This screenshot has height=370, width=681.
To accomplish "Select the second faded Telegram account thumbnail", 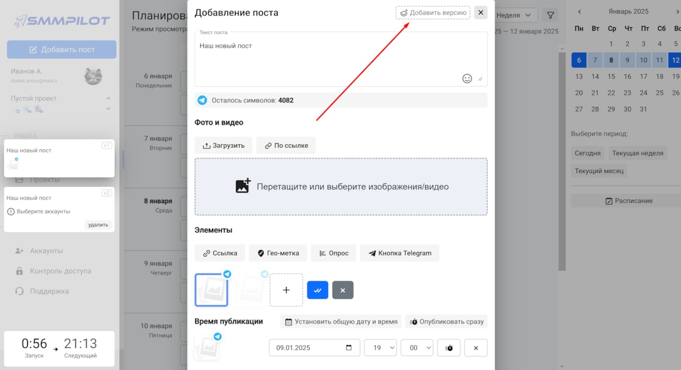I will (250, 289).
